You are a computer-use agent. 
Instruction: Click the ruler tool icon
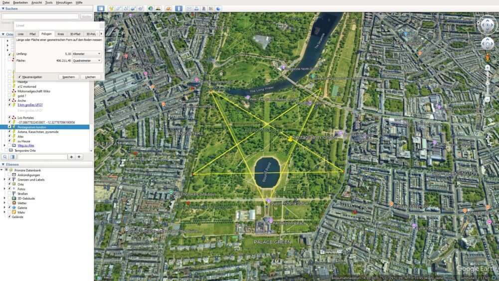(x=178, y=8)
